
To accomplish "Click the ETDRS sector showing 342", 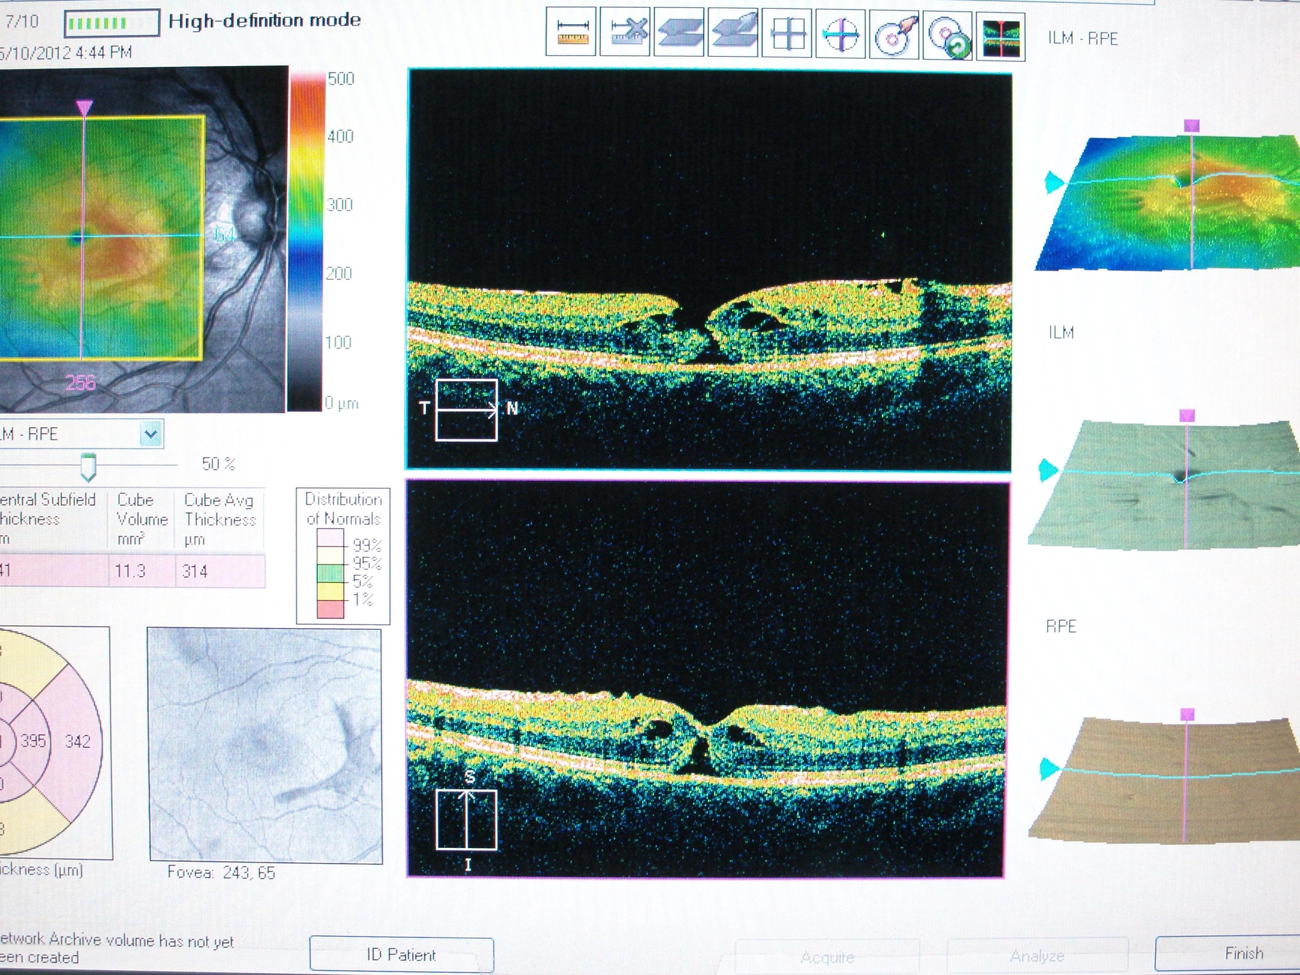I will (x=78, y=742).
